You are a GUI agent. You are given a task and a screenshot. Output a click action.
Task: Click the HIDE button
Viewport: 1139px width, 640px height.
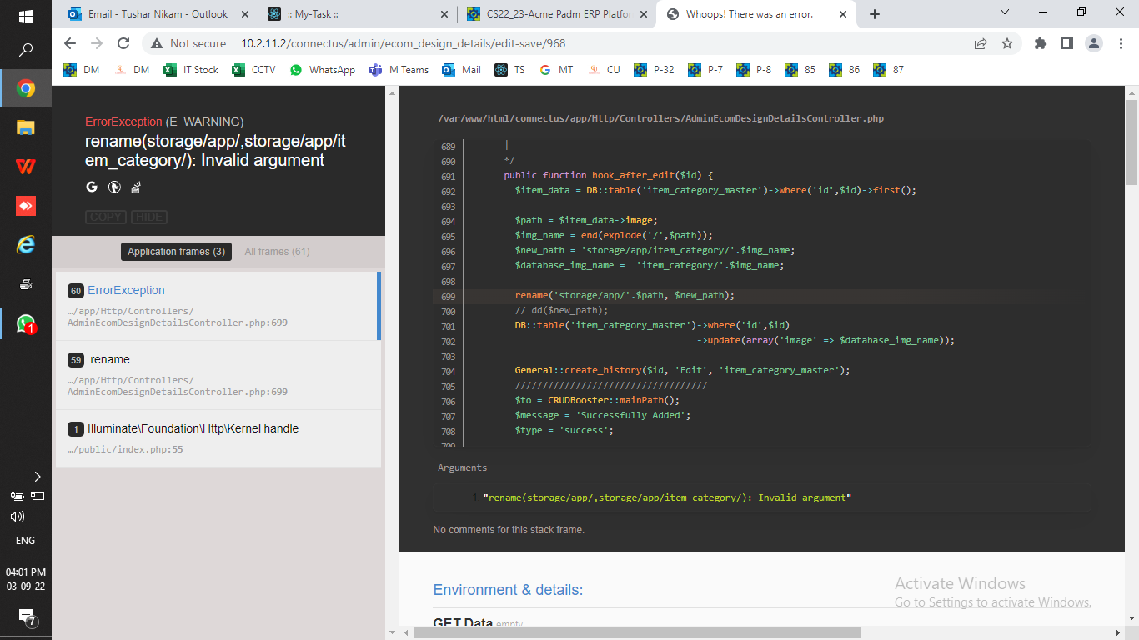tap(149, 217)
